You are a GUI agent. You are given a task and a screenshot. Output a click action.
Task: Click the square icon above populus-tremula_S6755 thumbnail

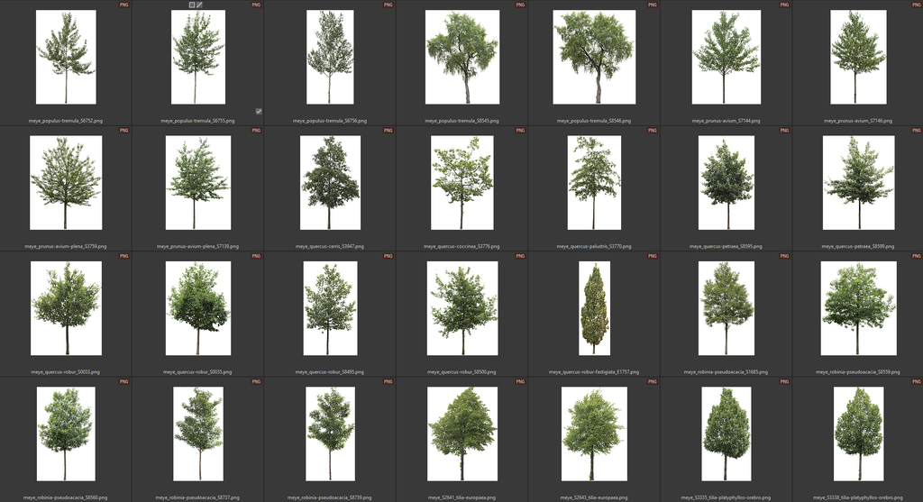click(x=192, y=5)
